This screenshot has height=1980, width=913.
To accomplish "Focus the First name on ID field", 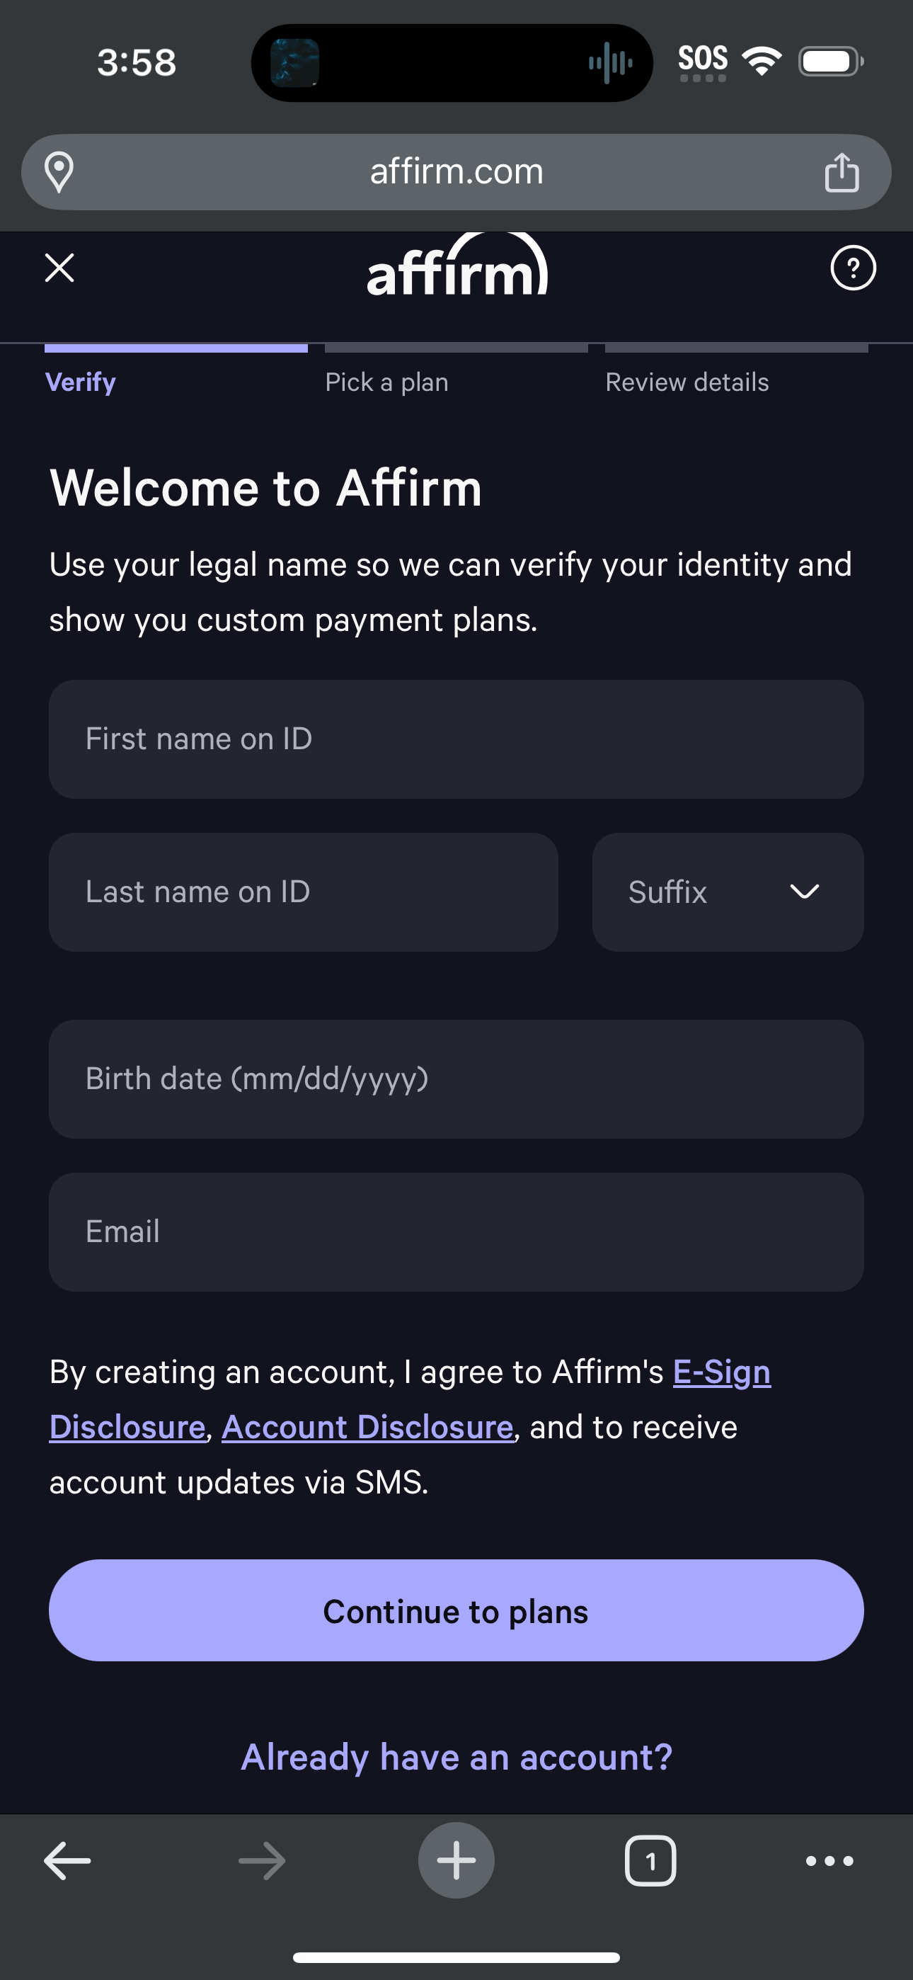I will click(x=456, y=739).
